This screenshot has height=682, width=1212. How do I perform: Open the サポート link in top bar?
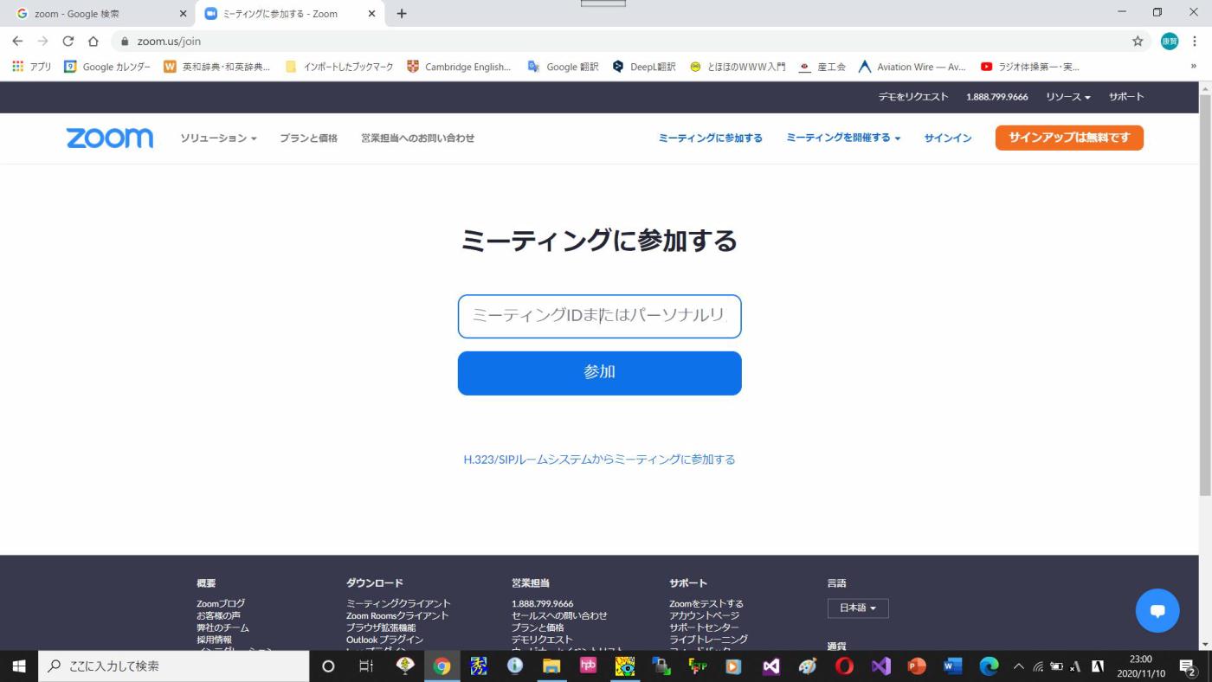(x=1126, y=97)
